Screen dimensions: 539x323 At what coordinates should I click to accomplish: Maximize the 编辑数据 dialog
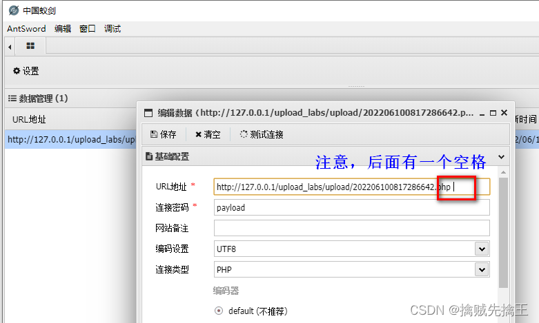(x=493, y=113)
